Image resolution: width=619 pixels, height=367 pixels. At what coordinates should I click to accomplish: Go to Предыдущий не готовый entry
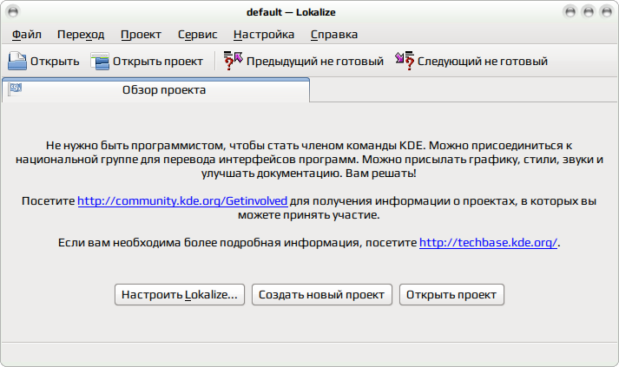tap(304, 61)
